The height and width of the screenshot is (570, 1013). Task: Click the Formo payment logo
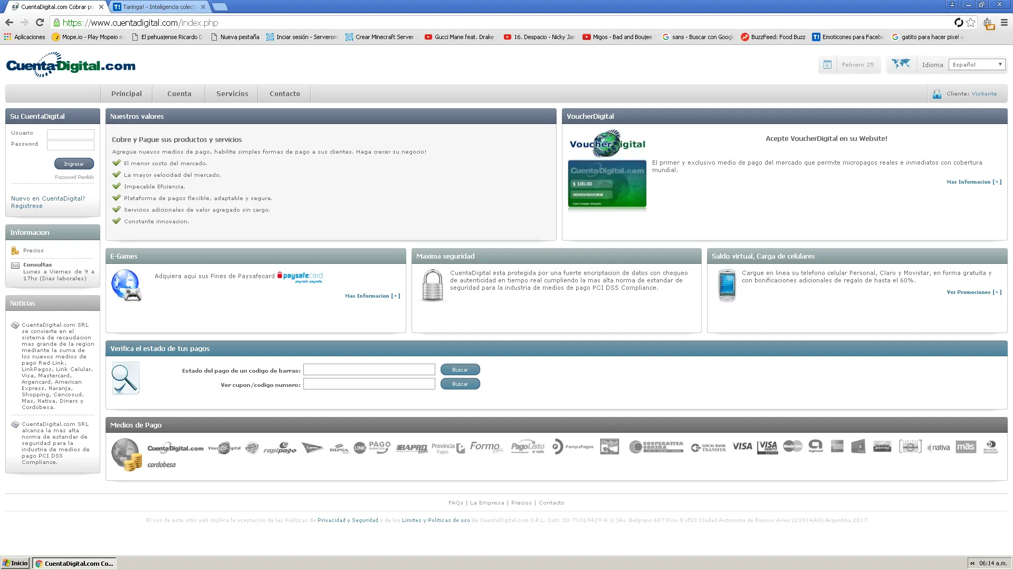(486, 447)
